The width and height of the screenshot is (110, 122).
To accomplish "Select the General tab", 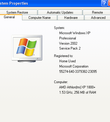I will point(11,17).
